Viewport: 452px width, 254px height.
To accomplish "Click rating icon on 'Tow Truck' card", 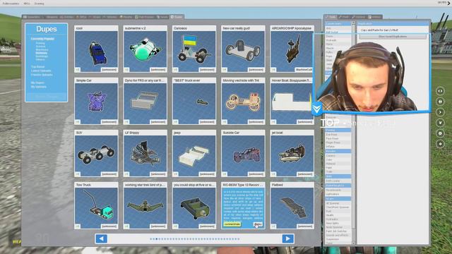I will [x=78, y=226].
